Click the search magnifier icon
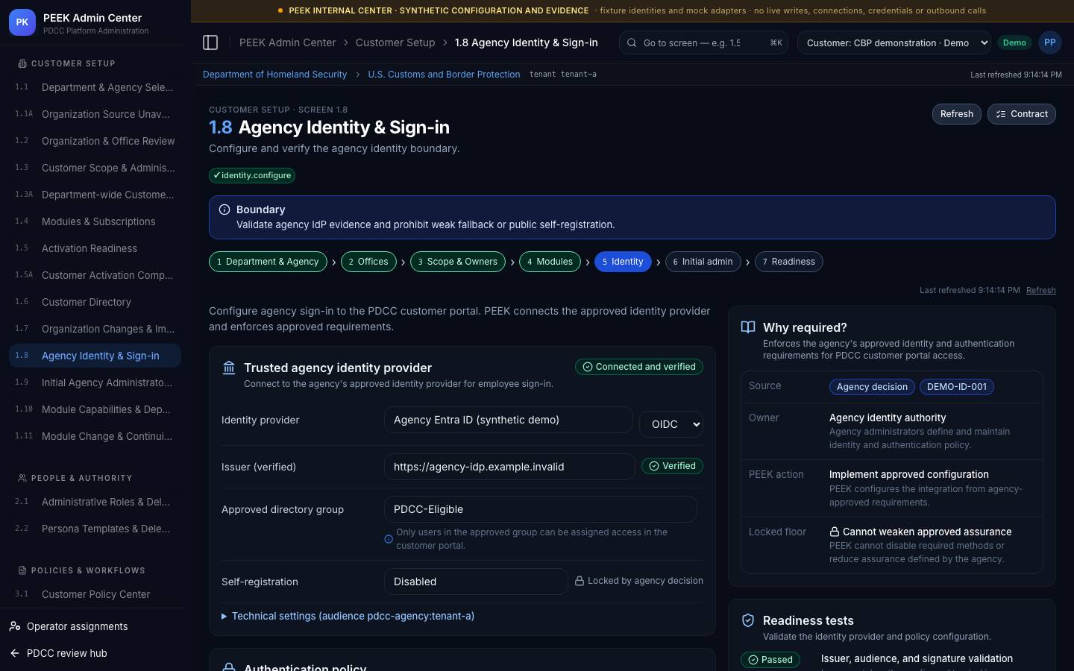The image size is (1074, 671). tap(632, 42)
